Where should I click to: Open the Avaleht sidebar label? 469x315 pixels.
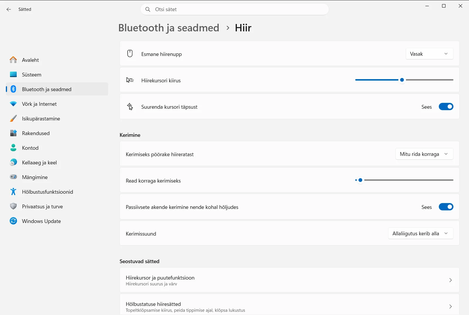(x=30, y=60)
